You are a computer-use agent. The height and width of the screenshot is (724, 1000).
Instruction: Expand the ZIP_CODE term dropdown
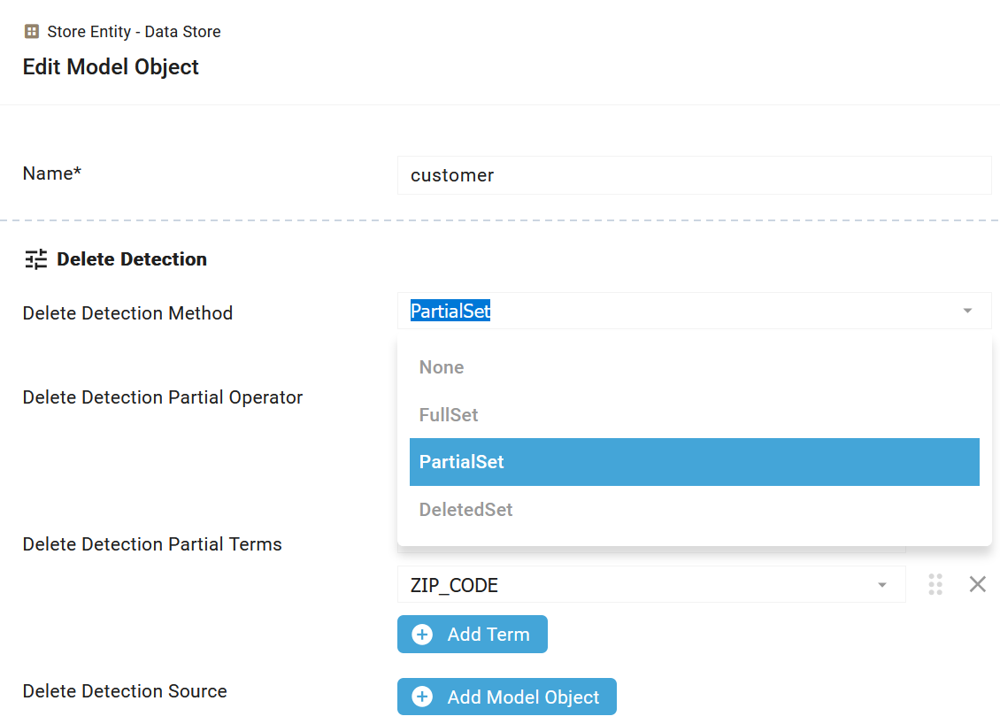[x=881, y=585]
